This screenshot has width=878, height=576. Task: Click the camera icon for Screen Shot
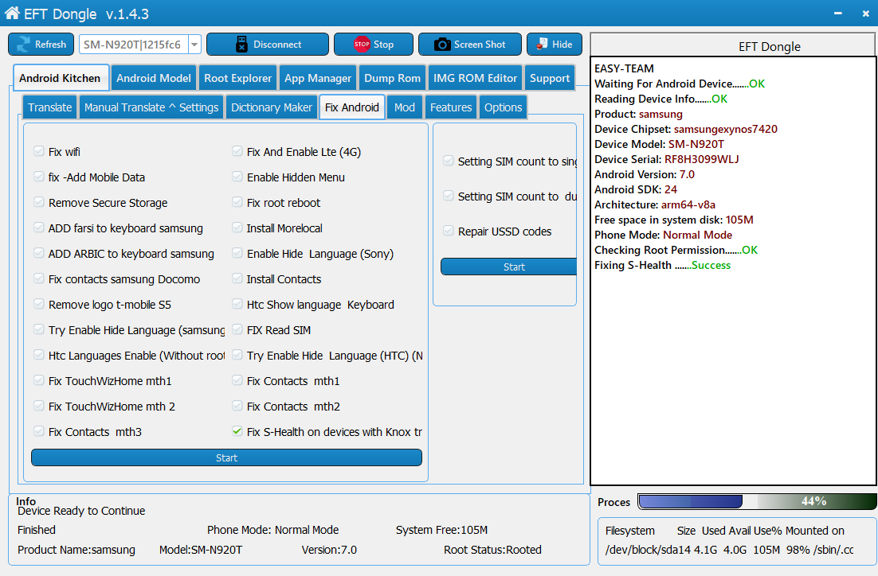(x=442, y=45)
